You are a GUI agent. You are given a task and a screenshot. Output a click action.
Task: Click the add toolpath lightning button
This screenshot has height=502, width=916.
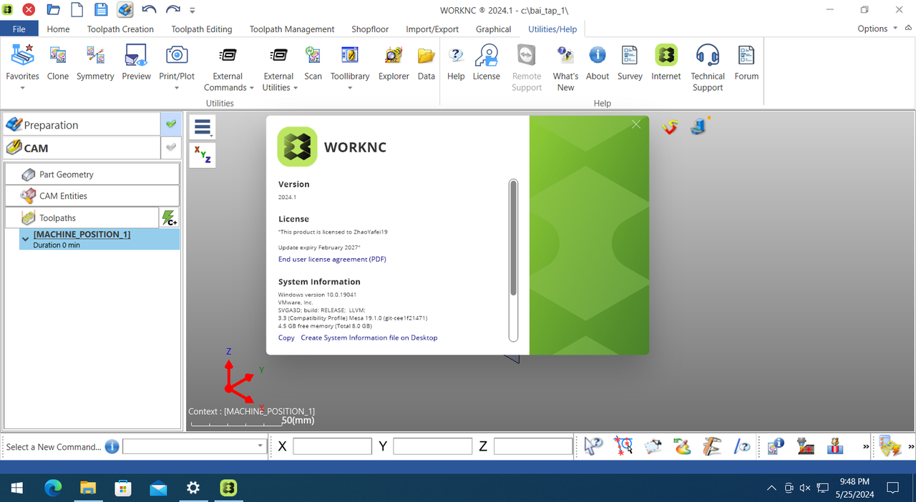tap(170, 218)
